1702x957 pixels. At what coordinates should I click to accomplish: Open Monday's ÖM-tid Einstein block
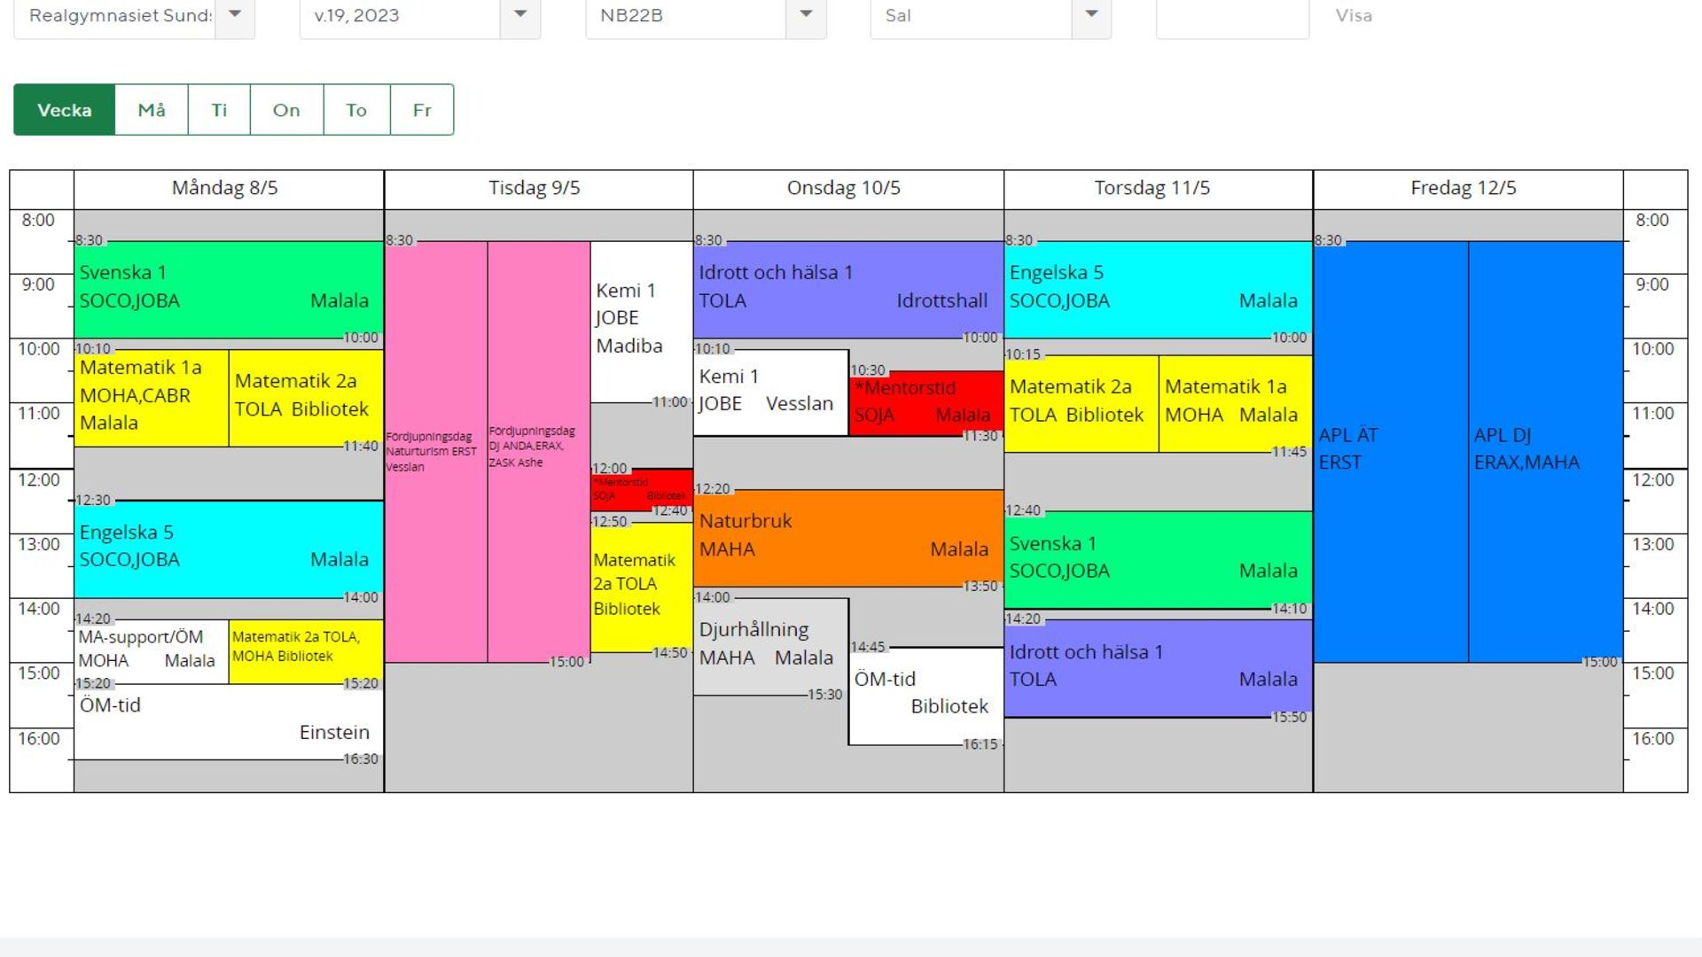(229, 721)
